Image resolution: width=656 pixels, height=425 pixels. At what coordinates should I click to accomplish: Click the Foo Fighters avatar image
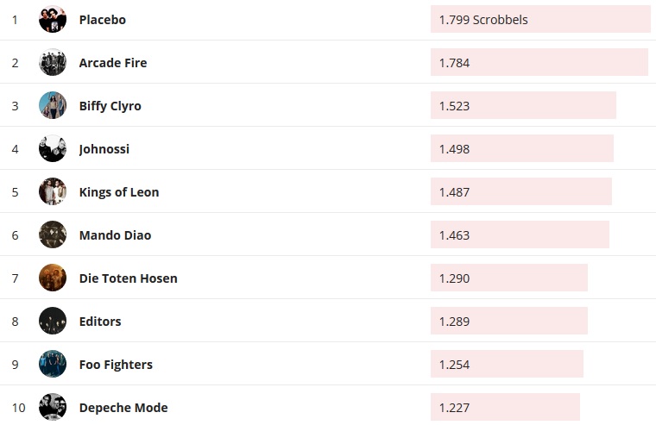[53, 364]
